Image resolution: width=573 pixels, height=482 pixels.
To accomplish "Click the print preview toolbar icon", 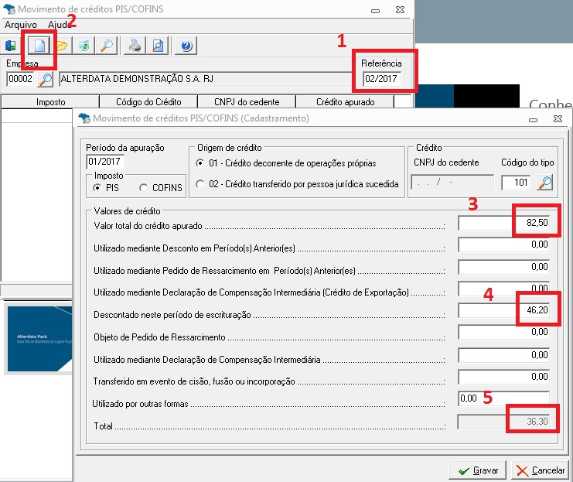I will tap(158, 46).
